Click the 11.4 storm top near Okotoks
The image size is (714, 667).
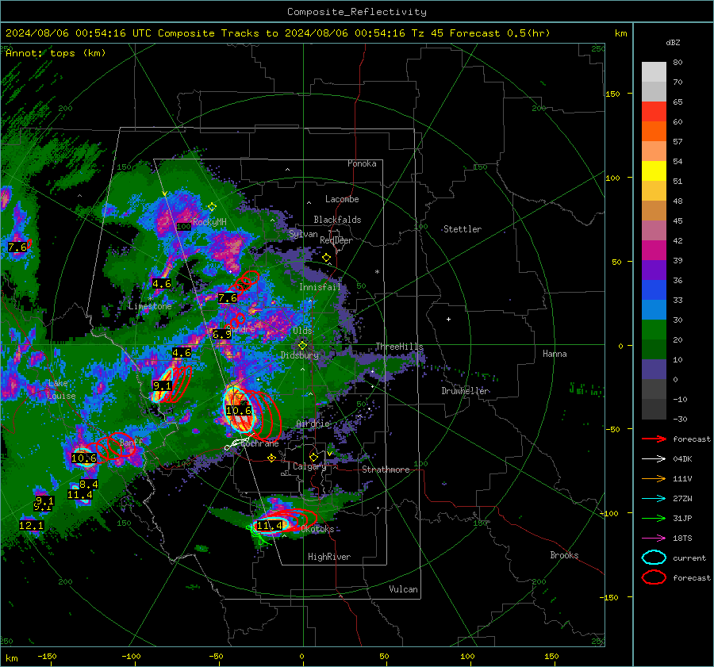270,525
